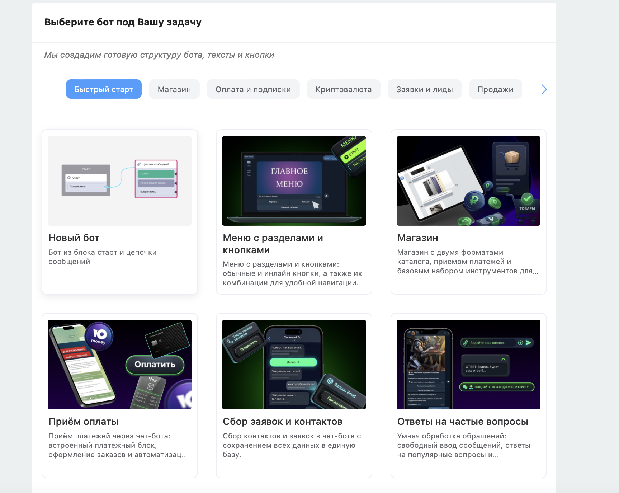
Task: Switch to the Магазин category tab
Action: tap(174, 89)
